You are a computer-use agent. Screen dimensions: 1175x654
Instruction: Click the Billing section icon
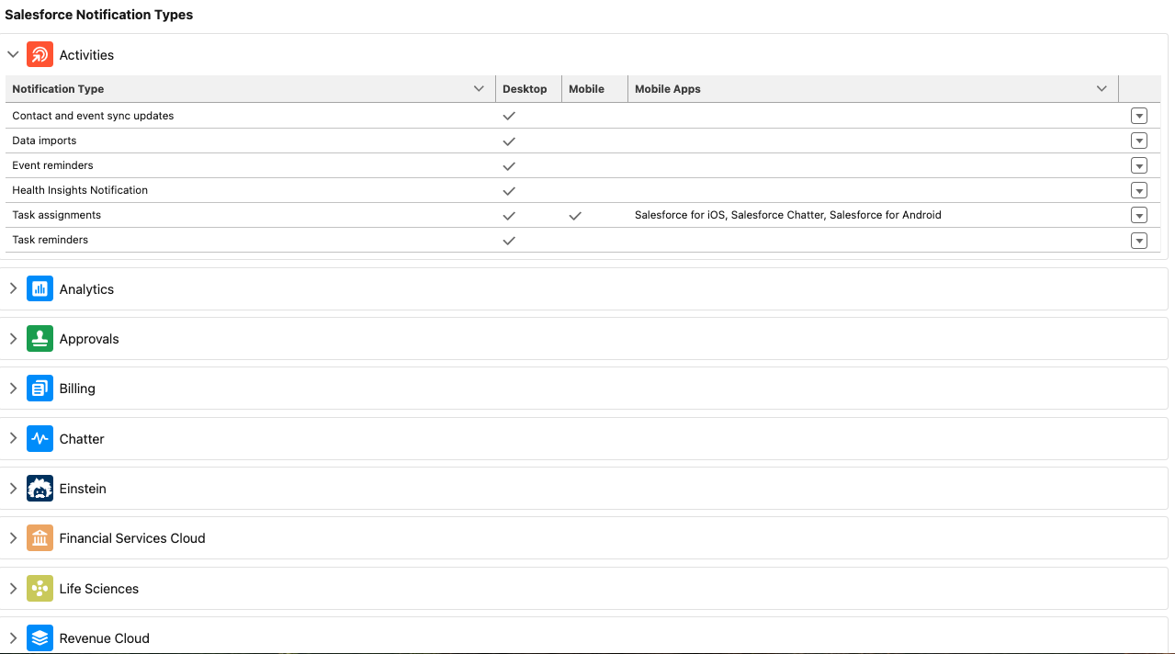click(40, 389)
